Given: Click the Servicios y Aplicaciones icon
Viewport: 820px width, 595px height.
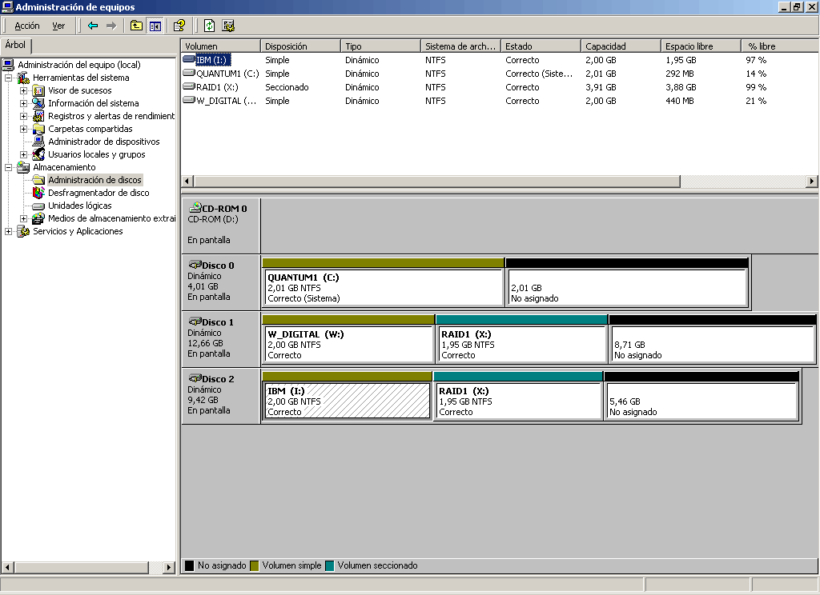Looking at the screenshot, I should tap(23, 231).
